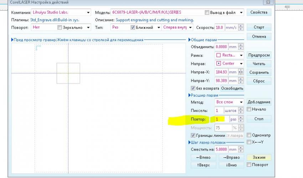The image size is (303, 178).
Task: Expand the Рамка Rectangle dropdown
Action: coord(241,55)
